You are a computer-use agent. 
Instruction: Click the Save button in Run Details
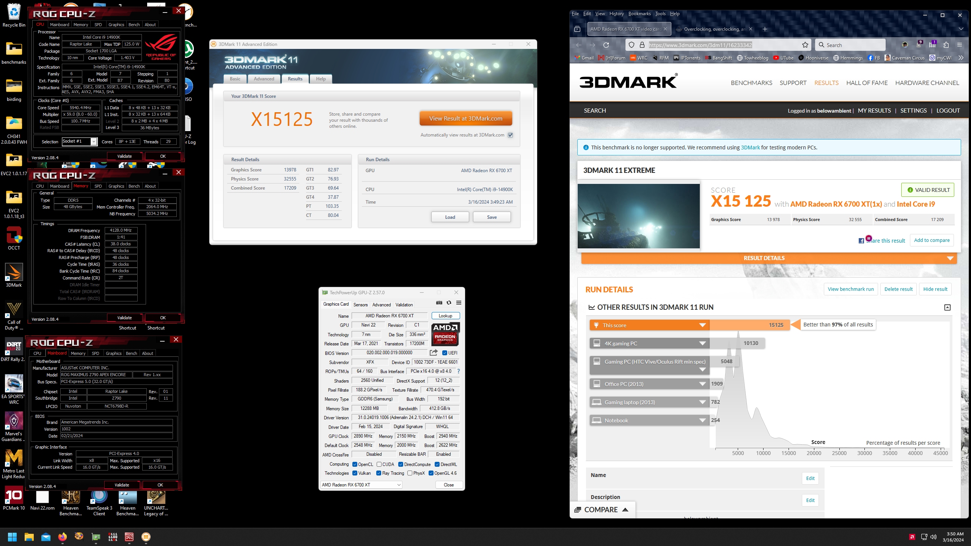pyautogui.click(x=492, y=217)
